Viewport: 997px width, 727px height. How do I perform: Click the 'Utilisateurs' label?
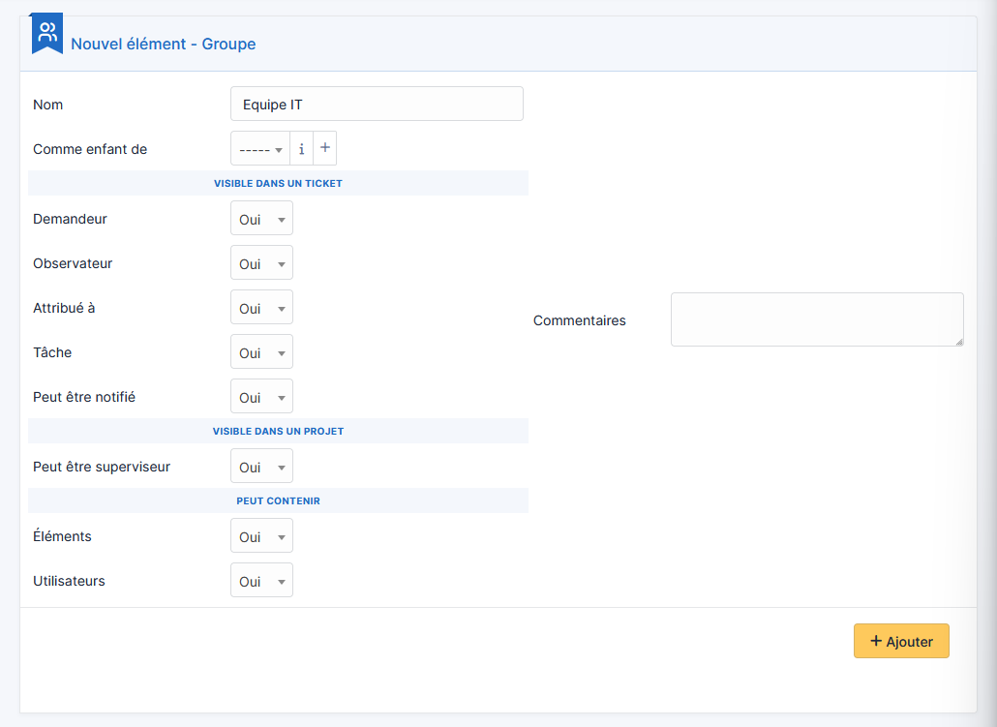tap(69, 581)
